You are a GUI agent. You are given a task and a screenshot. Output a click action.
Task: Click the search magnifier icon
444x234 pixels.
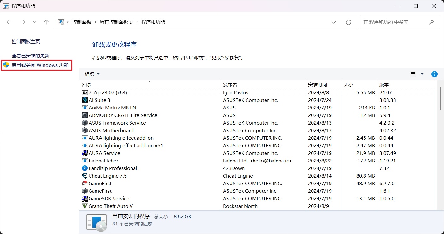click(x=431, y=22)
